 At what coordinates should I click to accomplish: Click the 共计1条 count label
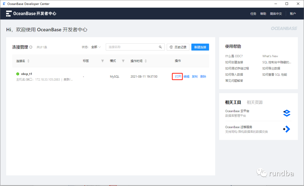tap(42, 47)
